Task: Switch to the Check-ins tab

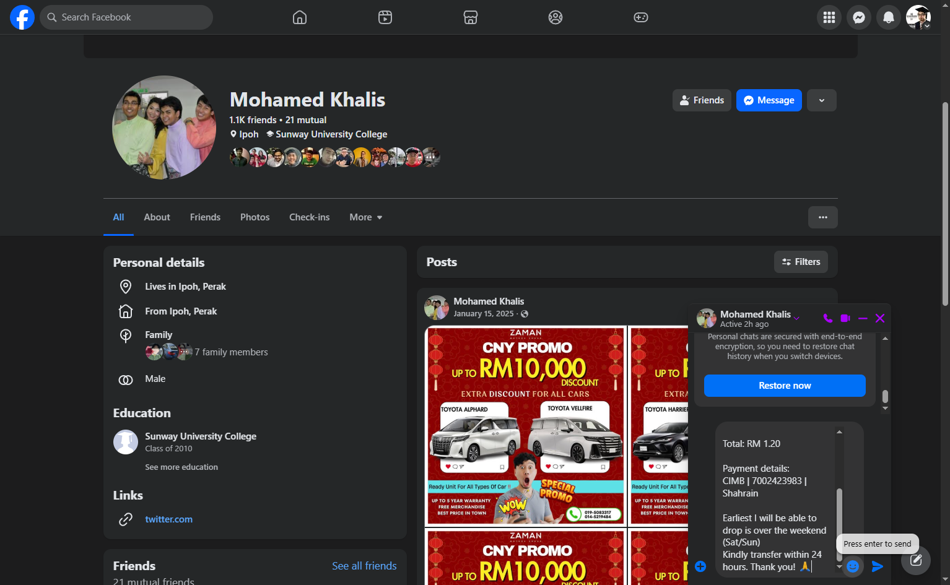Action: point(310,217)
